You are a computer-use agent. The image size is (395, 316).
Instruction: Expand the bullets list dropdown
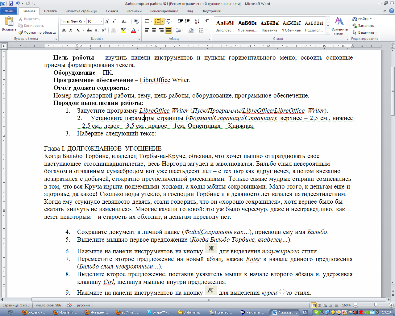(x=151, y=21)
